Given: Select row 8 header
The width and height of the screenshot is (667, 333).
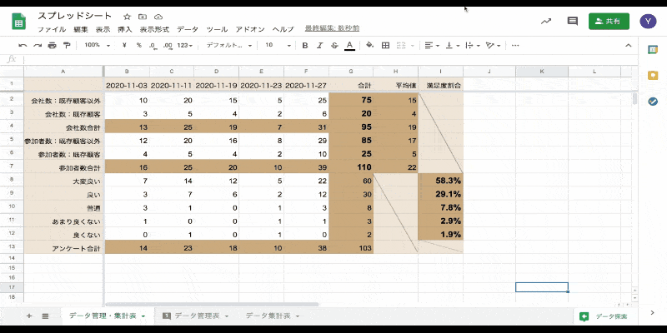Looking at the screenshot, I should (12, 180).
